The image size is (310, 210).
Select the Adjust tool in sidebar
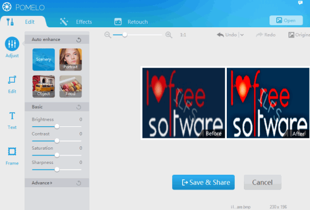point(12,44)
